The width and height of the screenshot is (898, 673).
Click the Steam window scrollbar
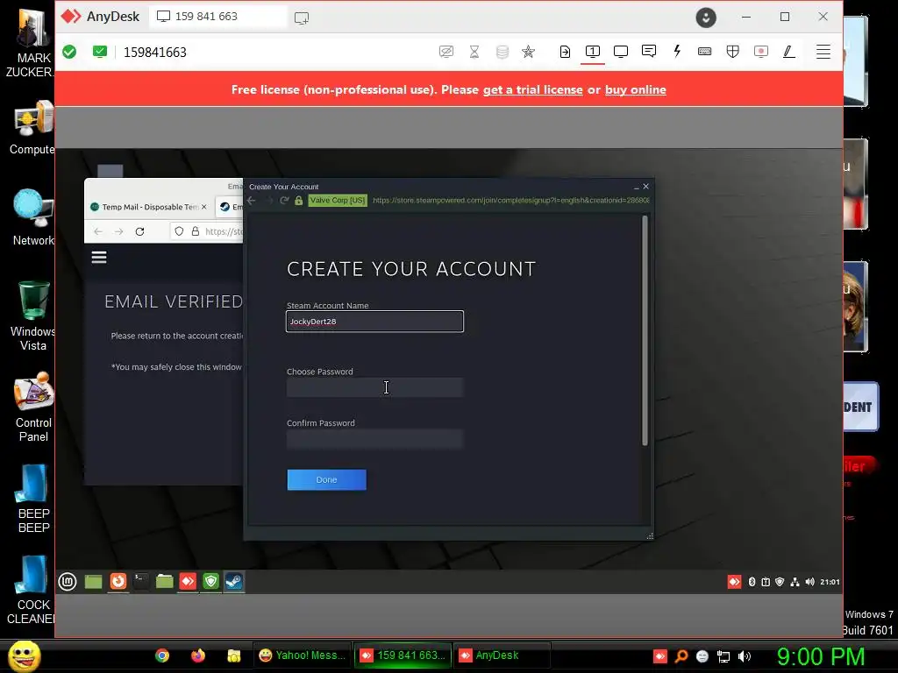(645, 330)
